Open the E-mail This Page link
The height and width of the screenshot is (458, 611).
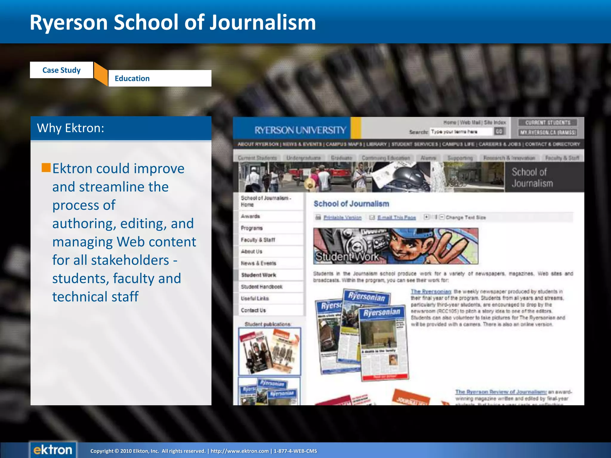(x=396, y=218)
